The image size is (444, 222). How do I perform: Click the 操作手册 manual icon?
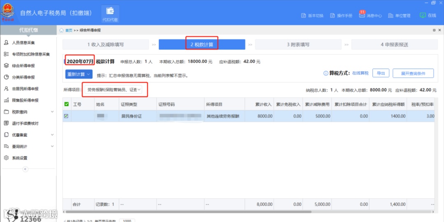coord(333,16)
